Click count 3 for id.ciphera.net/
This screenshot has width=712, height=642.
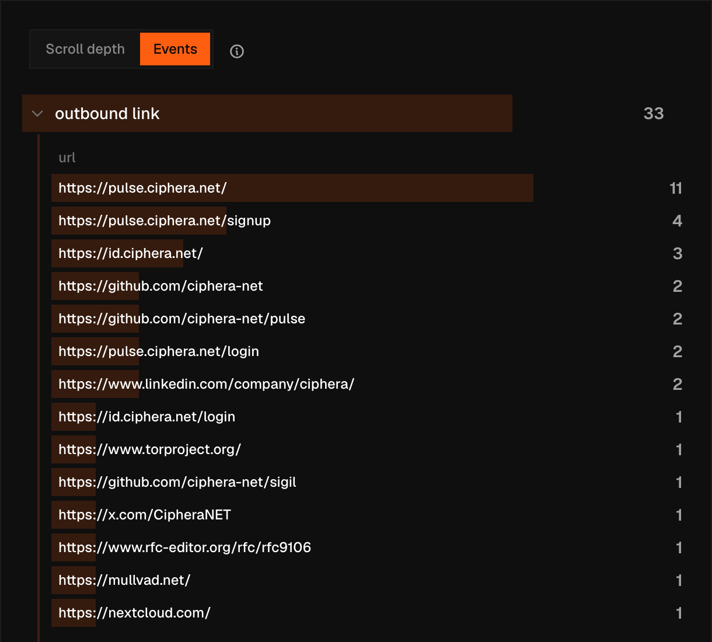(678, 253)
